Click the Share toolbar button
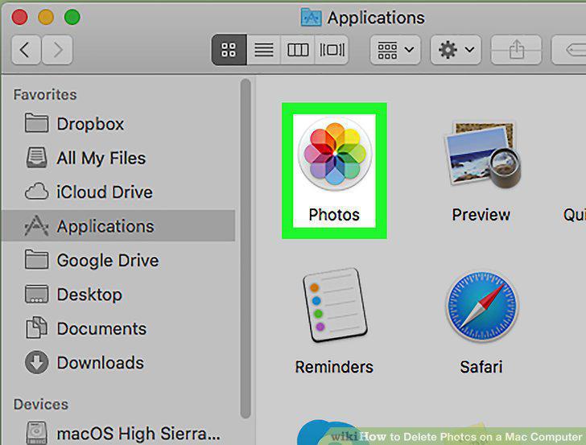The height and width of the screenshot is (445, 586). [516, 50]
